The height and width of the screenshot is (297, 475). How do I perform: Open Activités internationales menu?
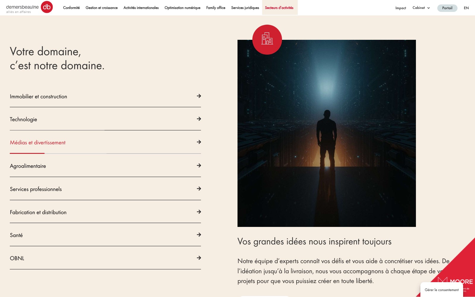pyautogui.click(x=141, y=8)
